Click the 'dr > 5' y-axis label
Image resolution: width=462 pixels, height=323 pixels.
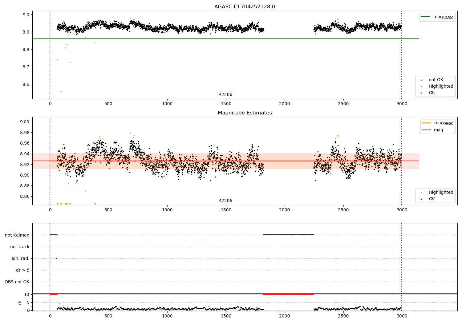23,270
